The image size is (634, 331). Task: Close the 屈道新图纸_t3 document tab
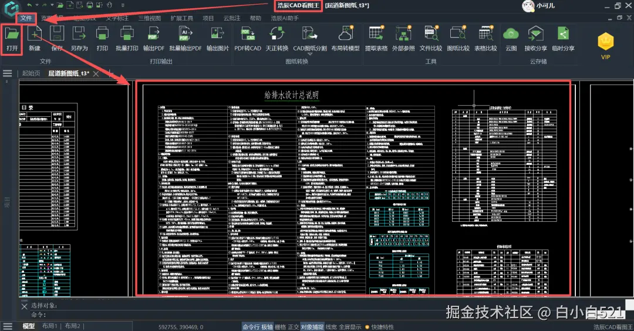point(96,73)
